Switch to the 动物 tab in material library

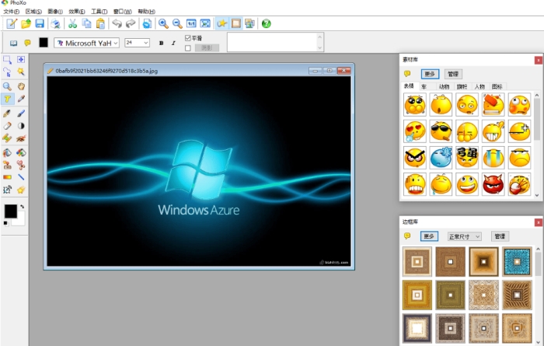point(444,87)
